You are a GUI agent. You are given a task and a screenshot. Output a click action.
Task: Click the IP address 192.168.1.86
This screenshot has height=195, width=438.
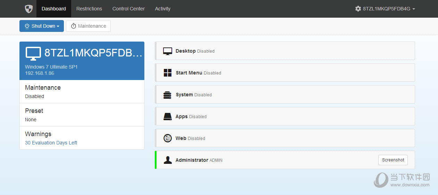[40, 73]
